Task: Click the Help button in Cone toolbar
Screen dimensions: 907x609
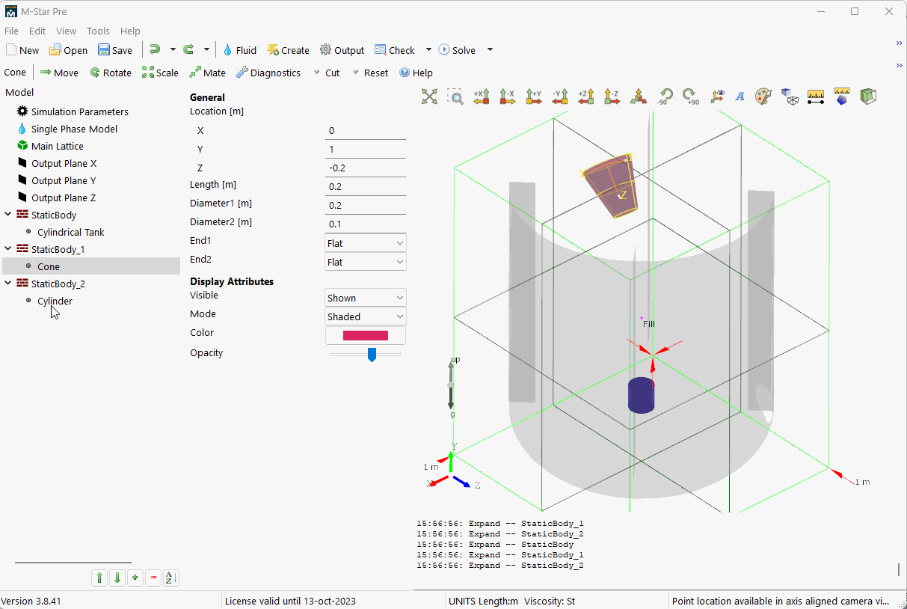Action: pyautogui.click(x=416, y=73)
